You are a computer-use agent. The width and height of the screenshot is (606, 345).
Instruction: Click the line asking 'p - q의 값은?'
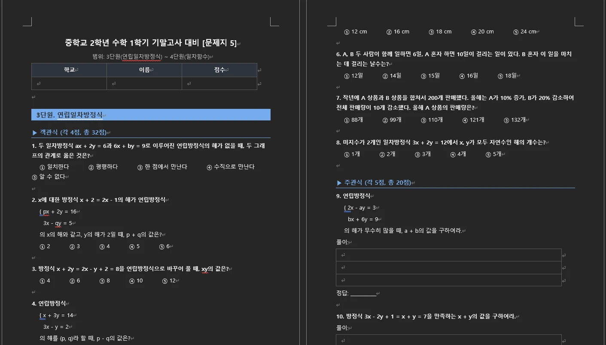pyautogui.click(x=85, y=338)
